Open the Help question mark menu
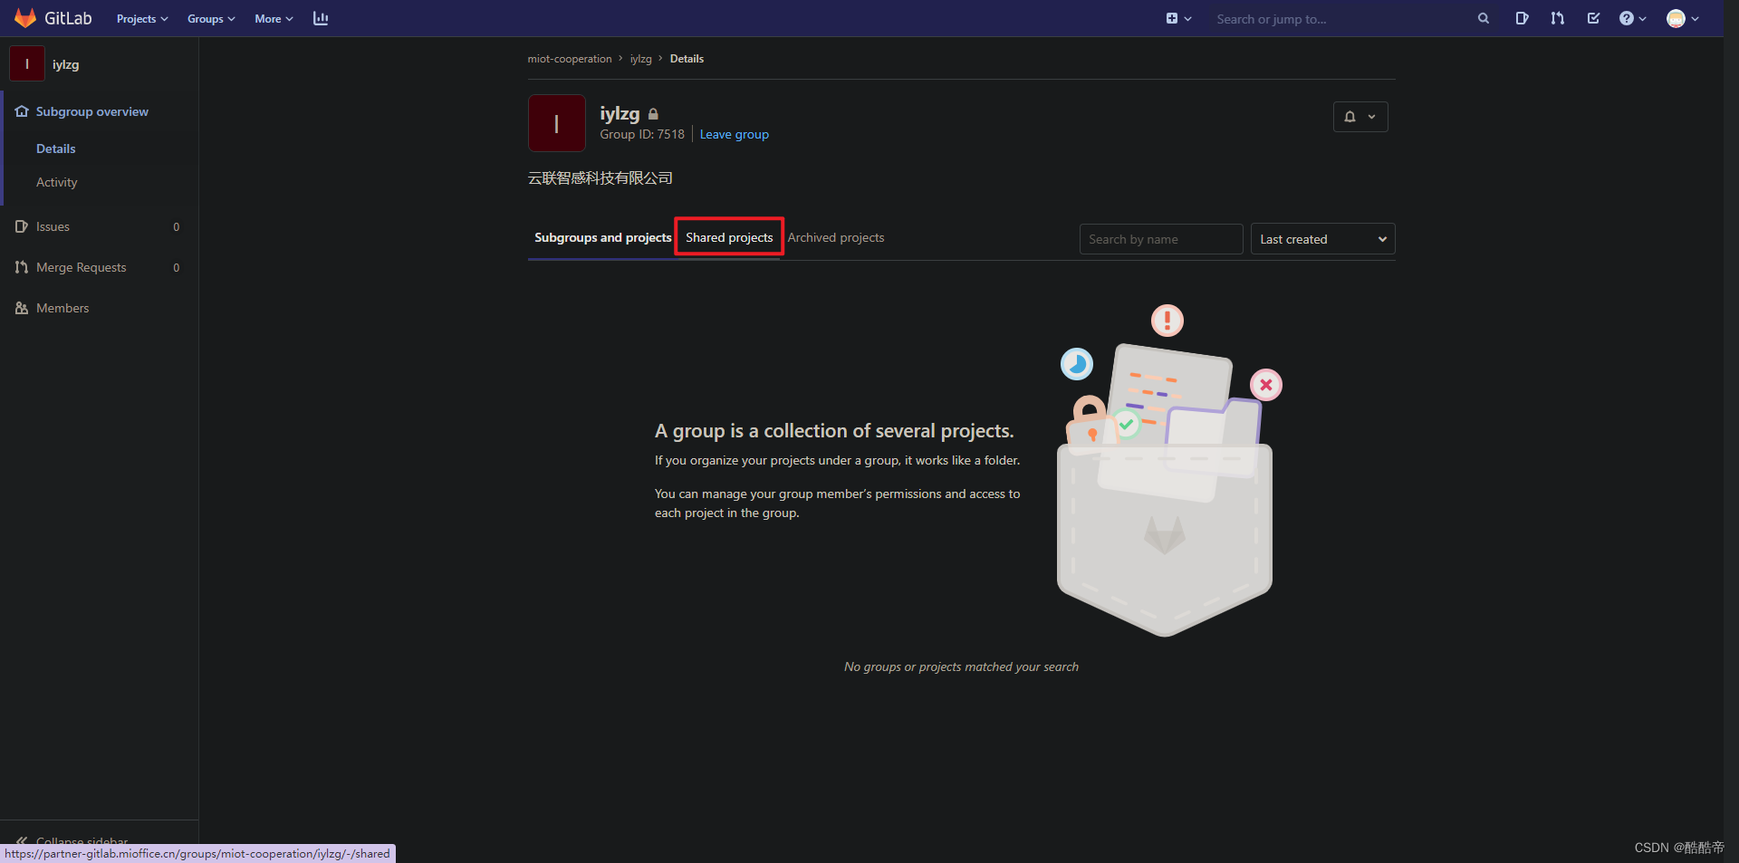This screenshot has height=863, width=1739. click(1632, 19)
